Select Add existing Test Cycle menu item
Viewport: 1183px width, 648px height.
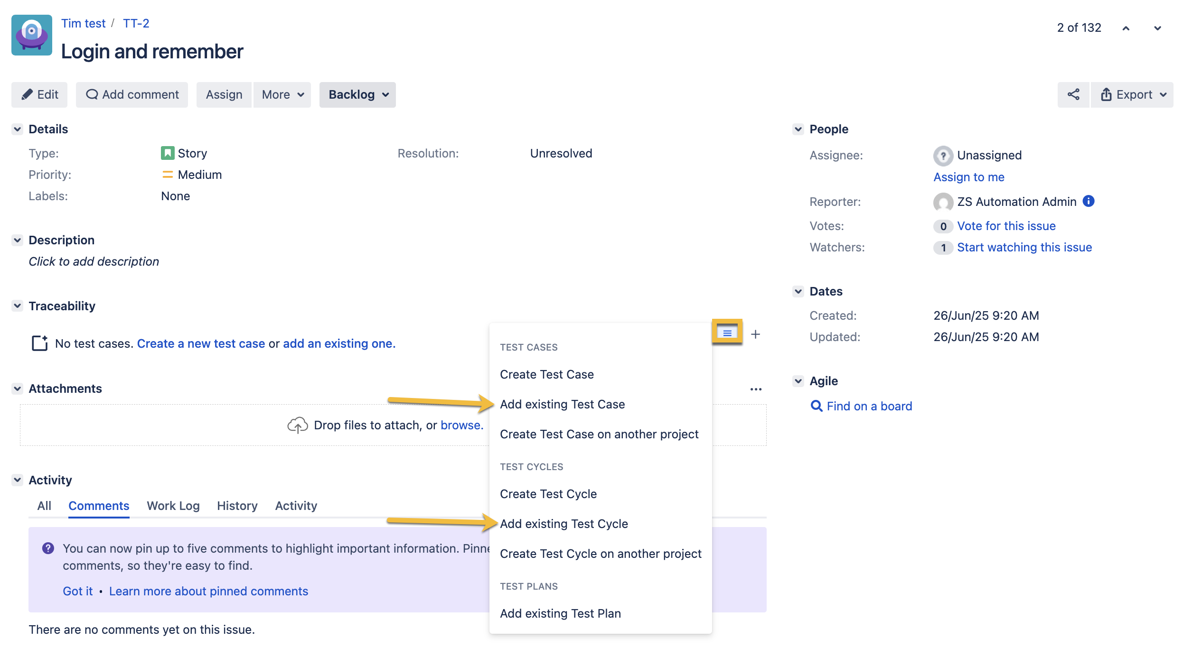coord(563,524)
